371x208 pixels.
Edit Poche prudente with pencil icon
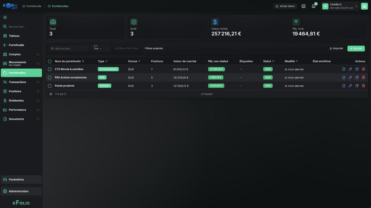coord(350,86)
